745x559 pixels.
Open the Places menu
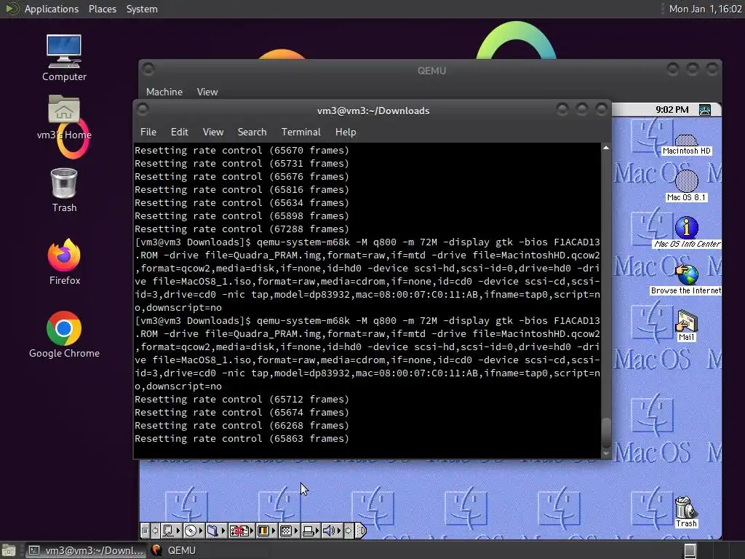click(102, 9)
